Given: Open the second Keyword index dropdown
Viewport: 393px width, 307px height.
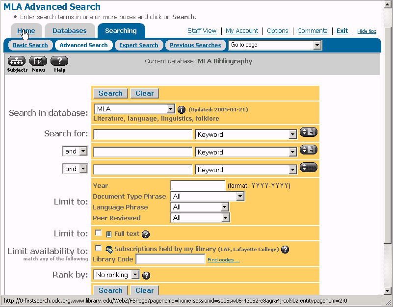Looking at the screenshot, I should pos(246,152).
